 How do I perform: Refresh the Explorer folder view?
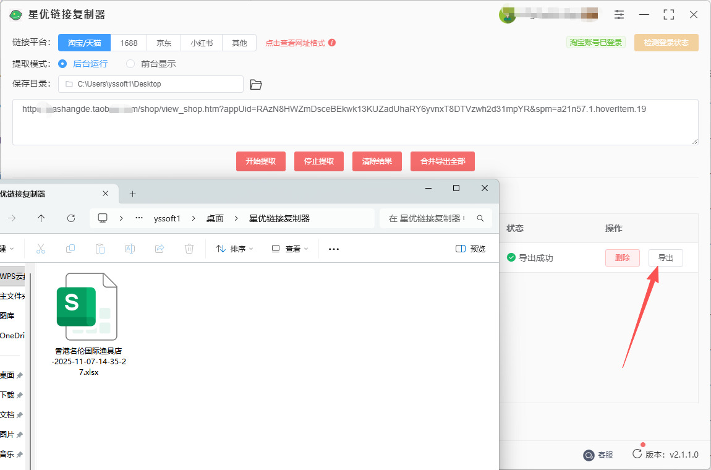point(70,218)
